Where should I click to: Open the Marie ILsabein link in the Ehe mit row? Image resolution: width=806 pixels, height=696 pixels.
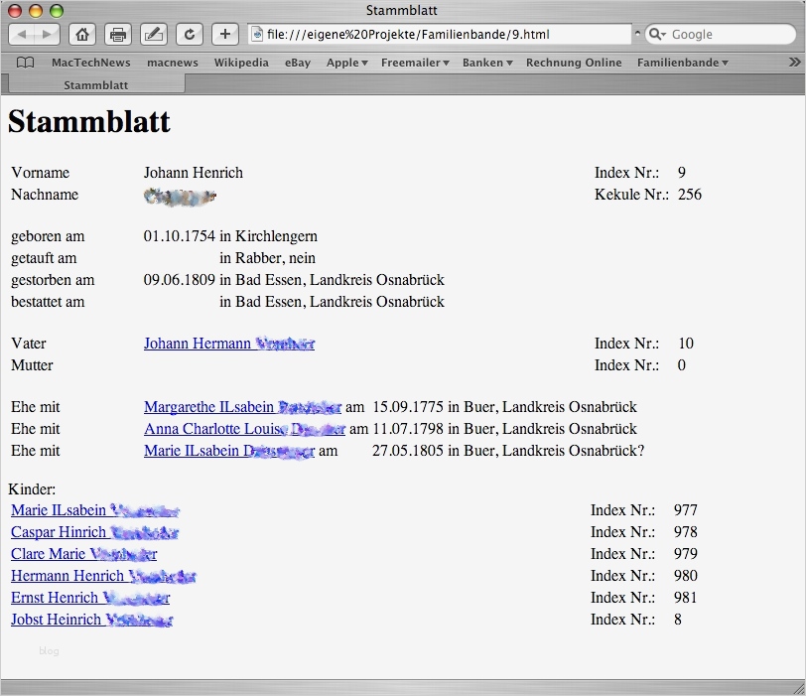click(x=229, y=451)
